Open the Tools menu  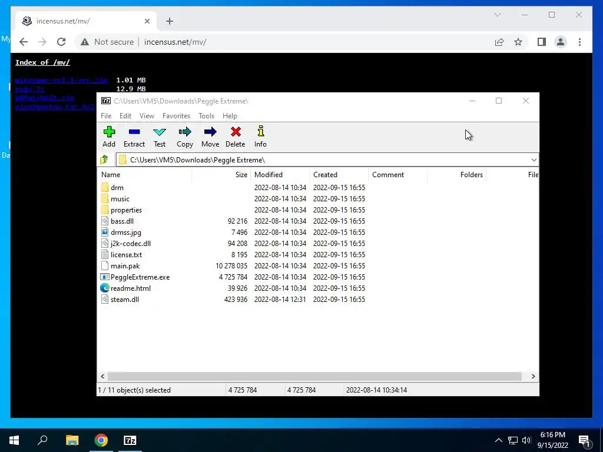(x=207, y=116)
